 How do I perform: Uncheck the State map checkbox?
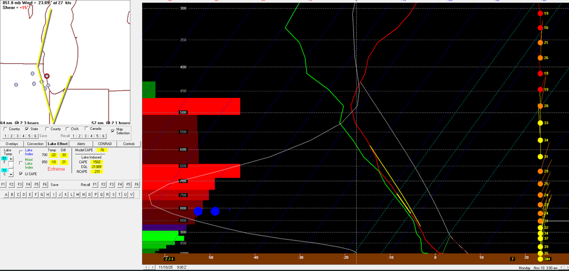[27, 129]
